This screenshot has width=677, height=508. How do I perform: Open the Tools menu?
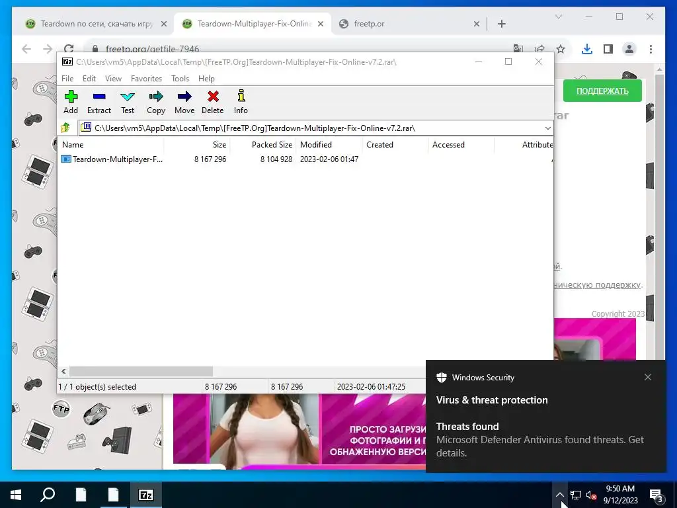pyautogui.click(x=180, y=79)
